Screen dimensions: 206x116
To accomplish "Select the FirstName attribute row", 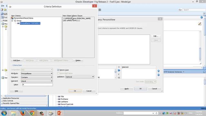I will [x=64, y=99].
